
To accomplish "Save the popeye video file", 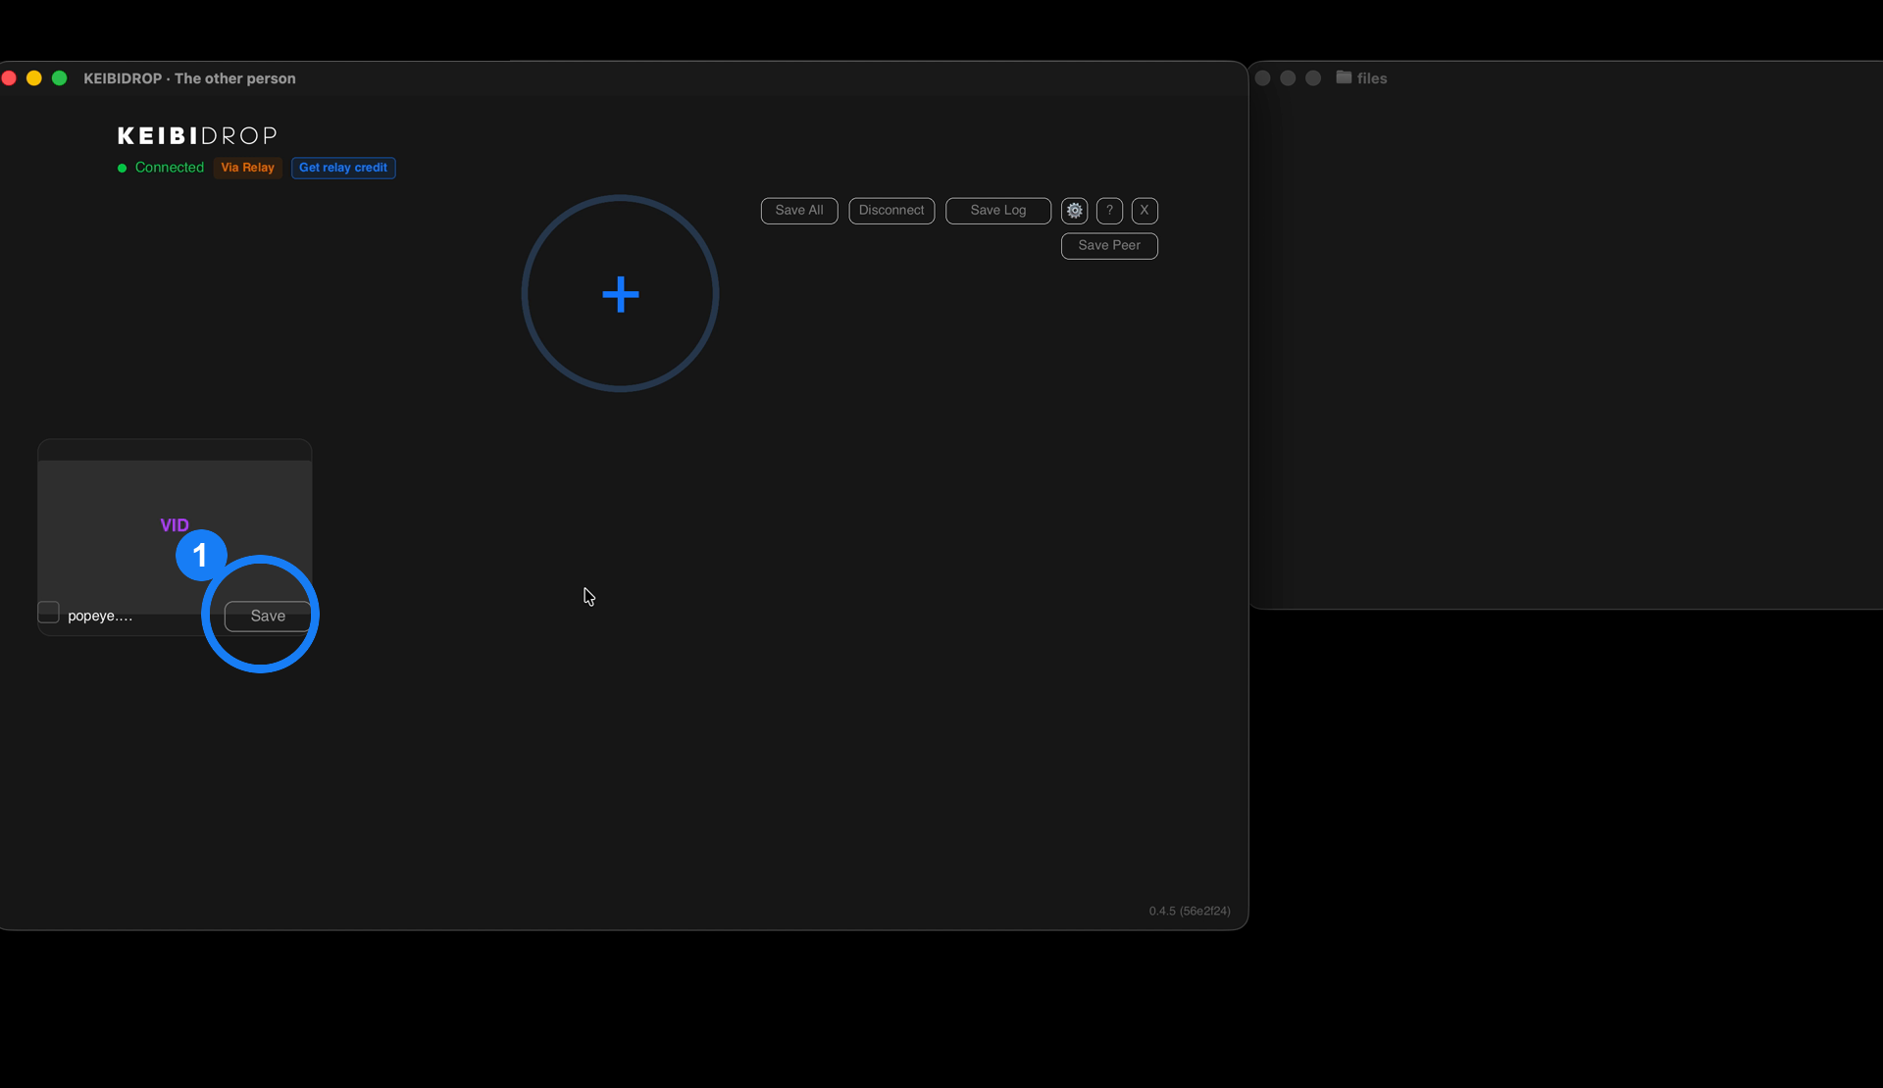I will click(268, 616).
